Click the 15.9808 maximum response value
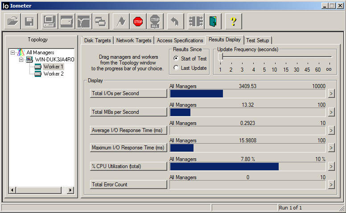The height and width of the screenshot is (213, 346). click(x=247, y=141)
